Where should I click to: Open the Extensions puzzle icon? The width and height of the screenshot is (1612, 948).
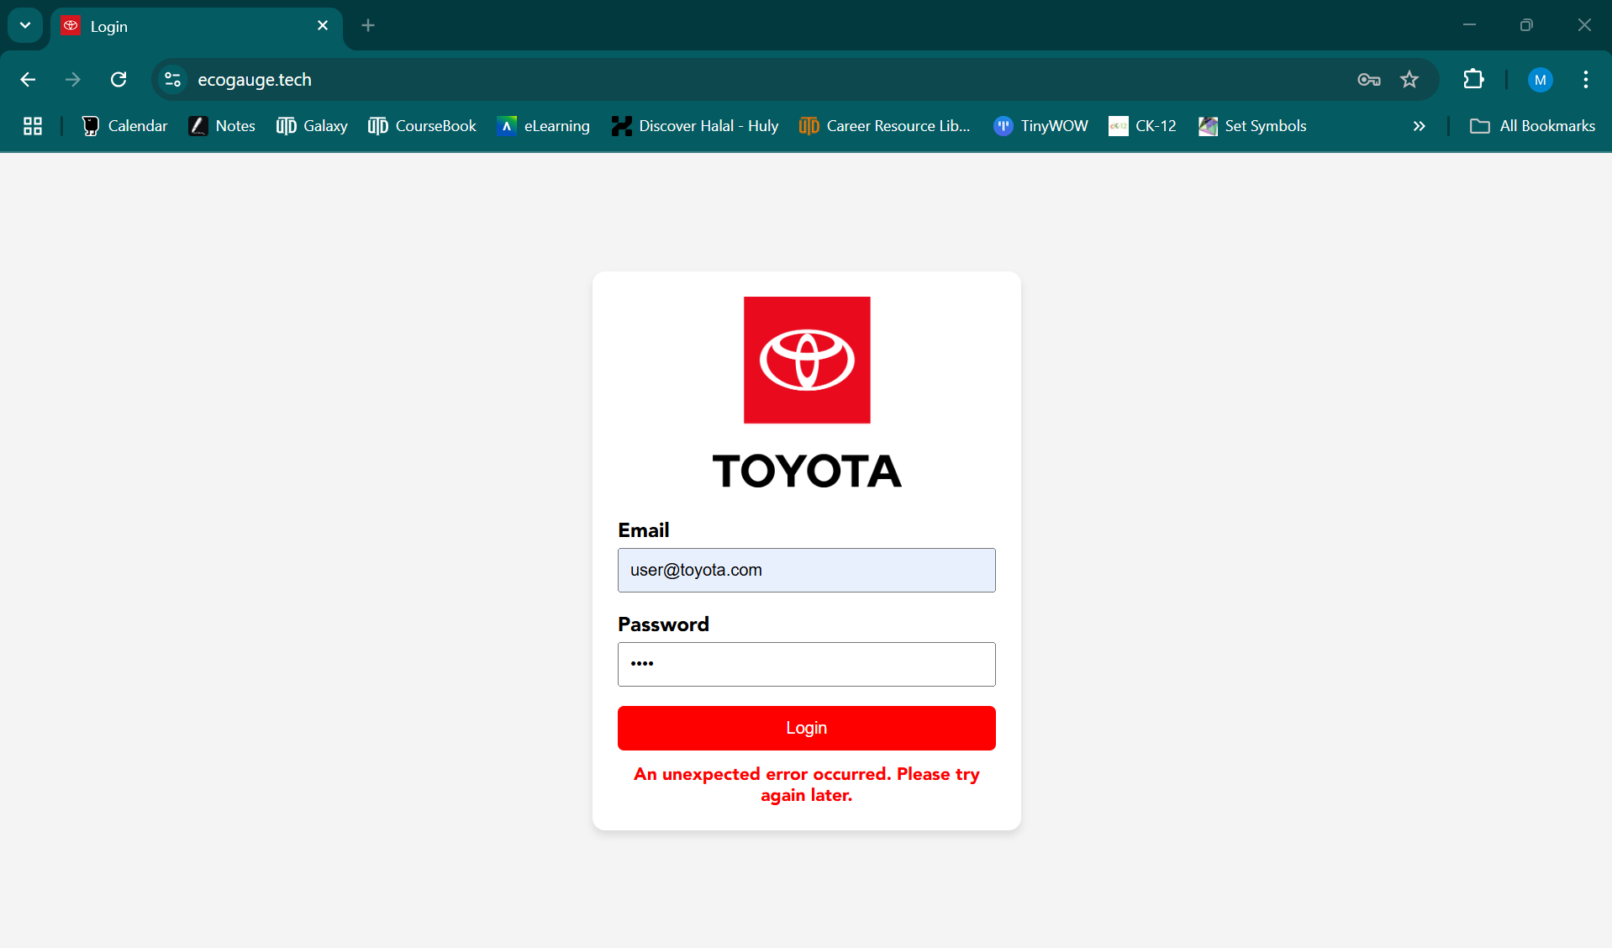tap(1473, 80)
